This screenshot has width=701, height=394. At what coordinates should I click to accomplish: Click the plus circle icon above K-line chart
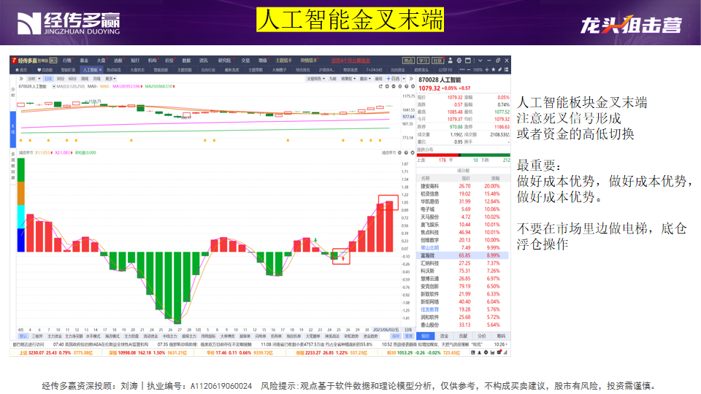click(x=387, y=86)
